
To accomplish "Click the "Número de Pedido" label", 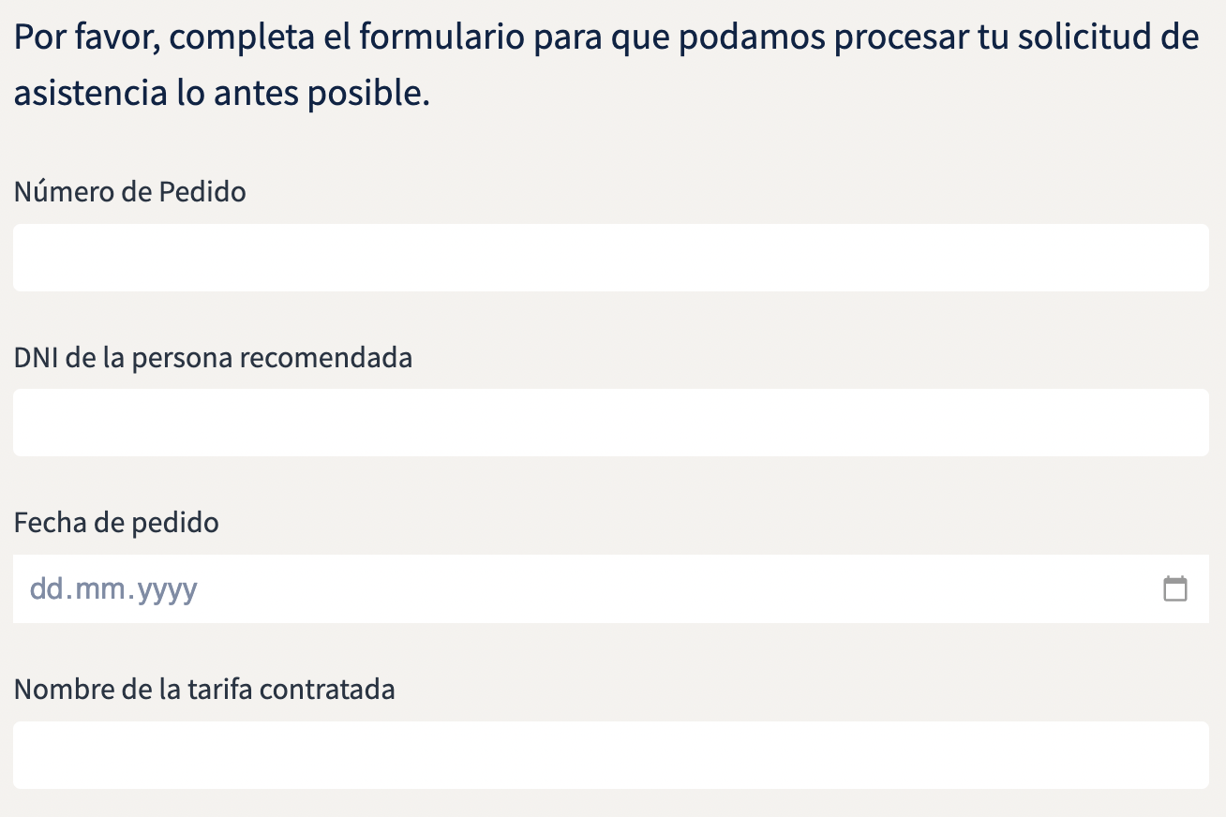I will coord(130,192).
